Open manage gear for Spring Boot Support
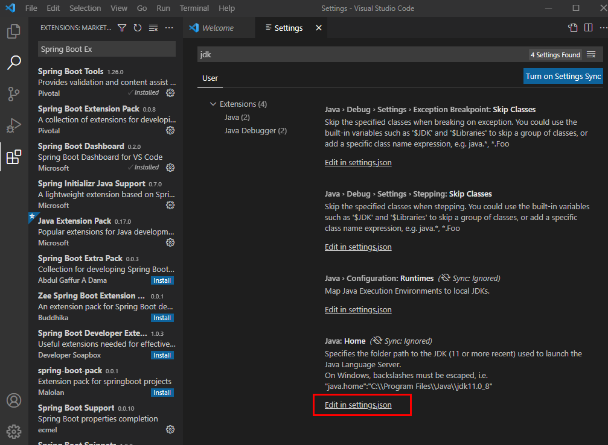The image size is (608, 445). [170, 429]
